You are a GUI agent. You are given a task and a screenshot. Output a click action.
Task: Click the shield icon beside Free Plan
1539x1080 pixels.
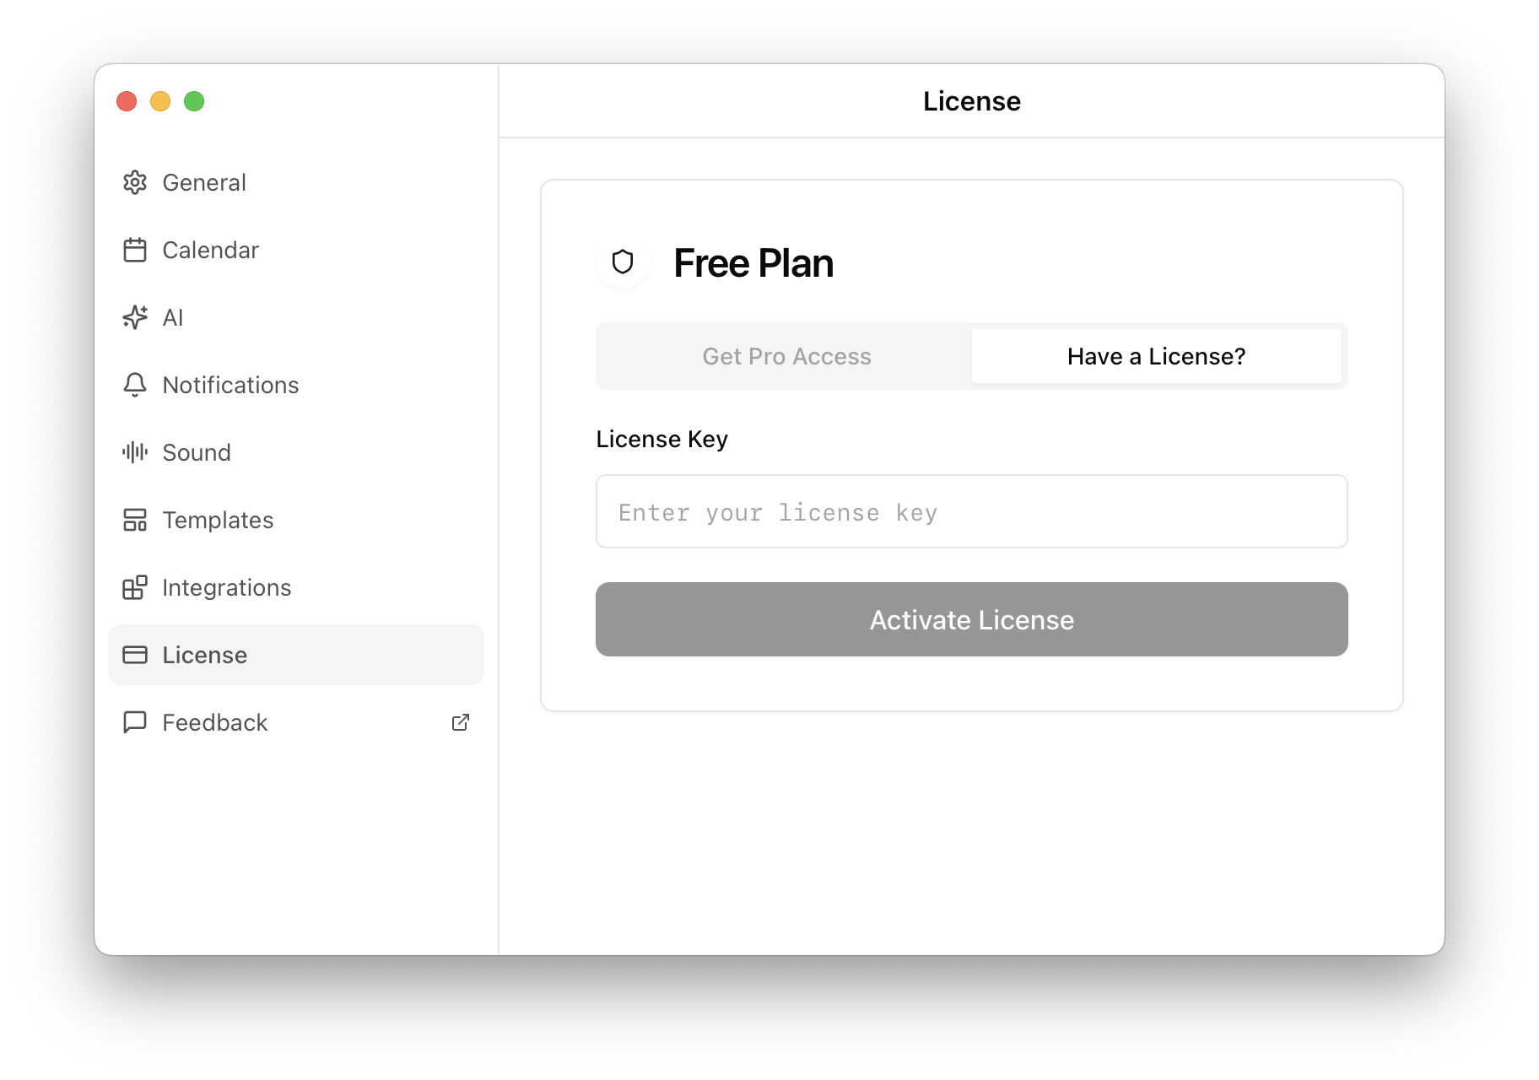pos(622,262)
